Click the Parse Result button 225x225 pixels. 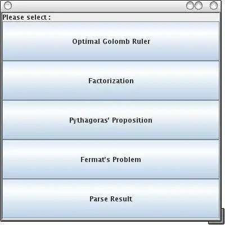point(111,199)
